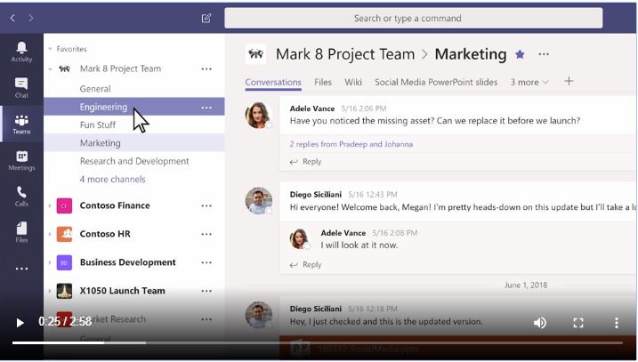Click the Business Development team avatar
The height and width of the screenshot is (362, 638).
pyautogui.click(x=64, y=262)
